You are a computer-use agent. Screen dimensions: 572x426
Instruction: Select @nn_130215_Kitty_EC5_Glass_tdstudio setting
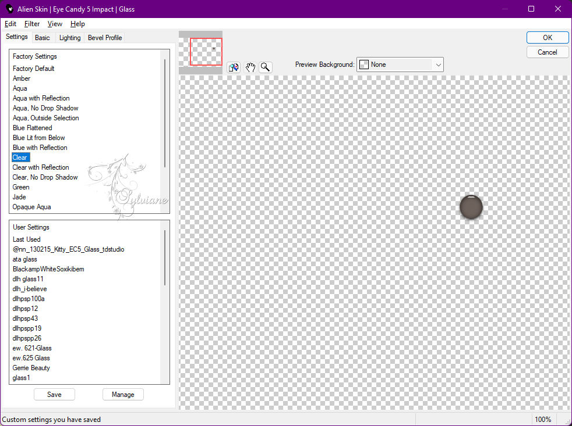[x=68, y=249]
